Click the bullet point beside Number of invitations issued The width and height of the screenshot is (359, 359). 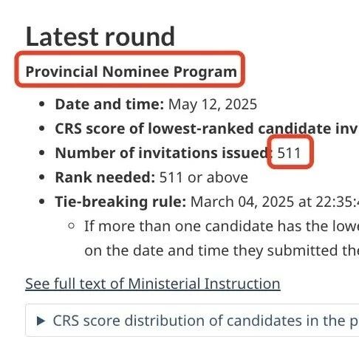42,153
